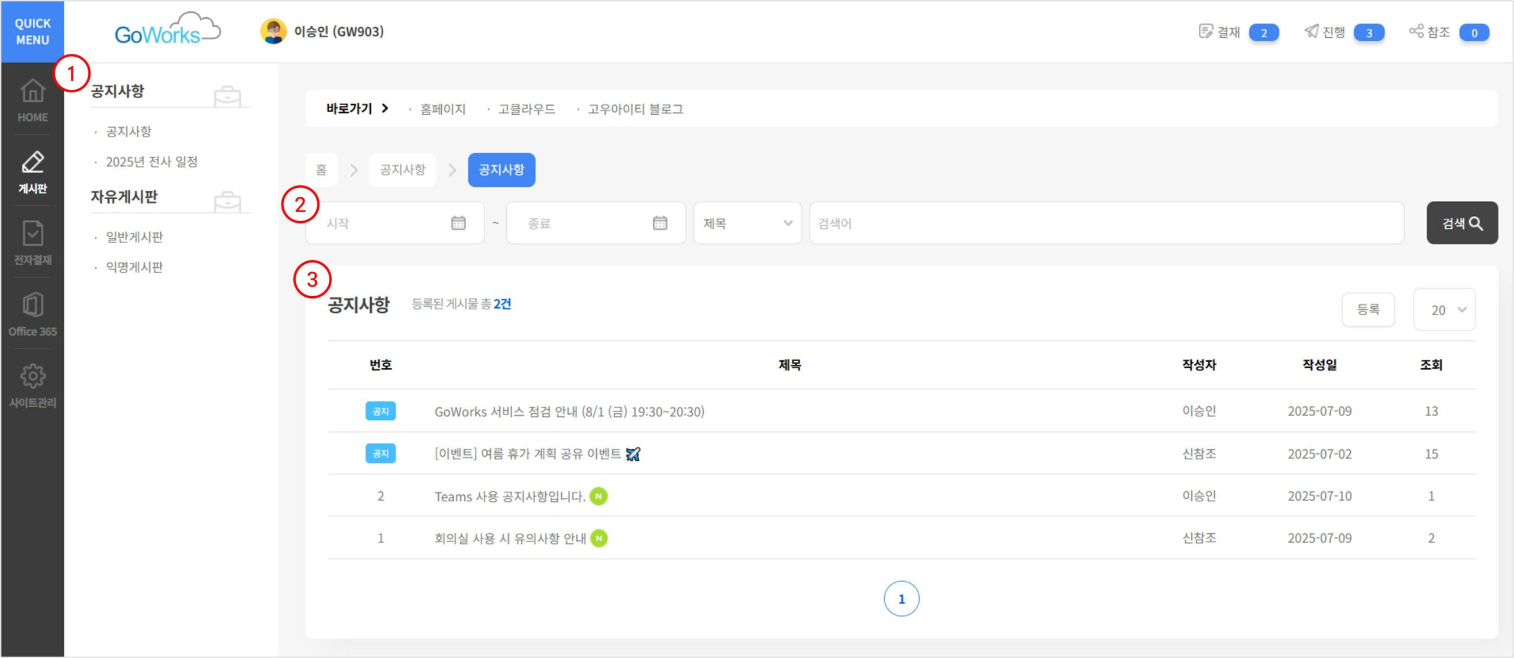This screenshot has width=1514, height=658.
Task: Click the 등록 register button
Action: coord(1368,310)
